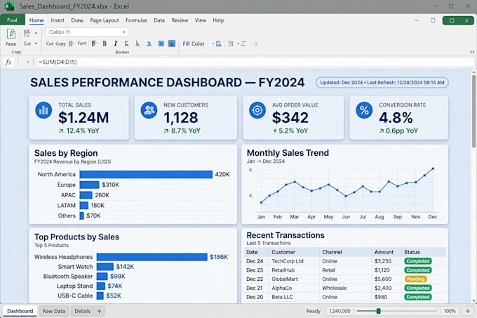This screenshot has width=477, height=318.
Task: Switch to the Details sheet tab
Action: 83,311
